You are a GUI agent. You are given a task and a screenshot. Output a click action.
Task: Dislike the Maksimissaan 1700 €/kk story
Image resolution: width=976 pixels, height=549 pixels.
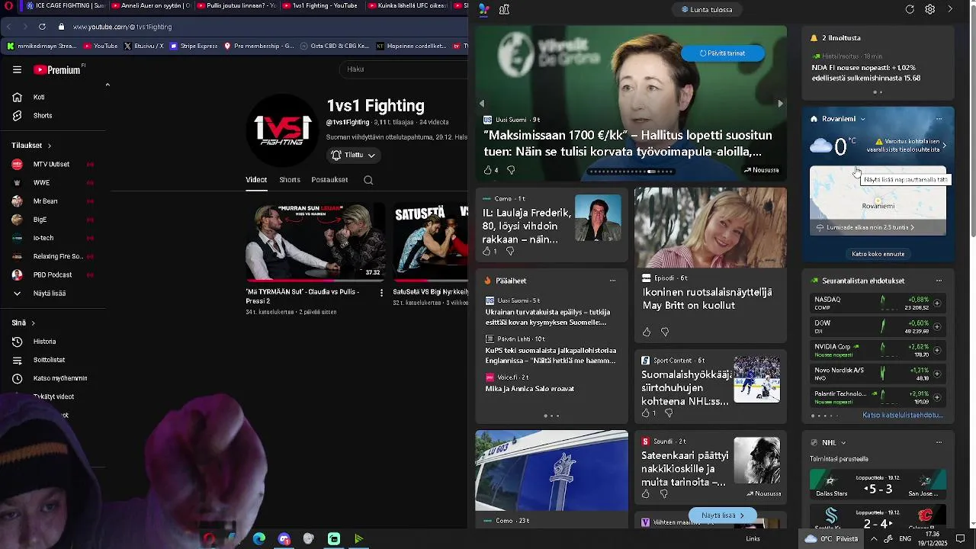click(x=511, y=170)
